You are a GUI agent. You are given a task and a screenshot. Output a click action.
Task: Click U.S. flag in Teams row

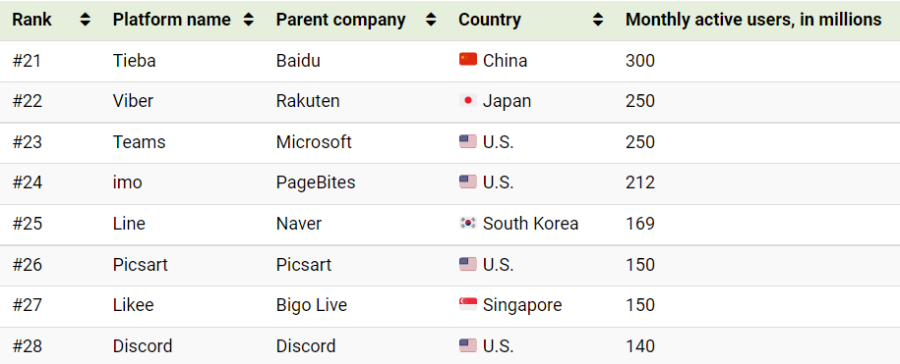click(x=468, y=141)
